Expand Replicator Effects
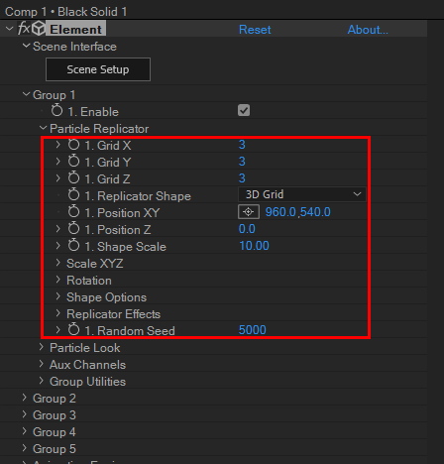This screenshot has width=444, height=464. click(x=58, y=313)
